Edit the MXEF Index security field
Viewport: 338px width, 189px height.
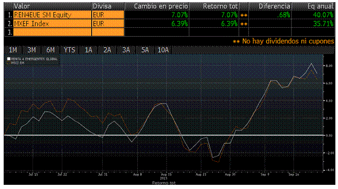pos(52,24)
